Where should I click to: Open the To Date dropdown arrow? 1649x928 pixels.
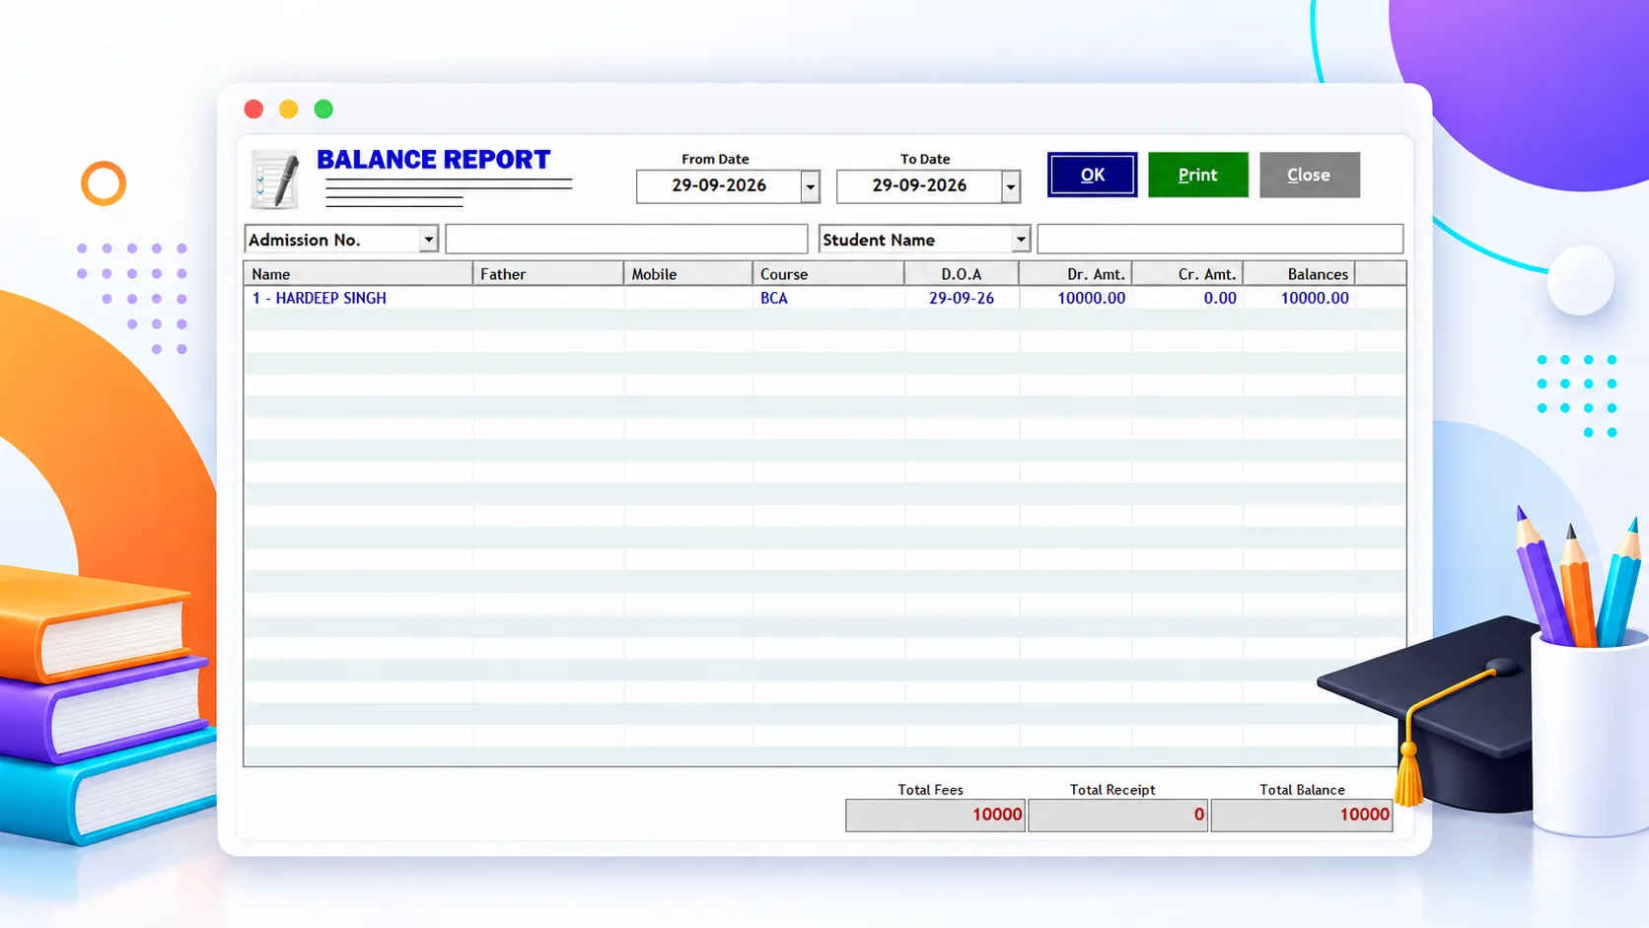[1010, 186]
